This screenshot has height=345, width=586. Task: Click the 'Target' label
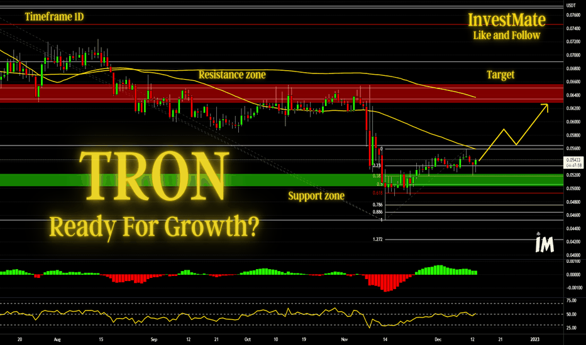click(500, 75)
